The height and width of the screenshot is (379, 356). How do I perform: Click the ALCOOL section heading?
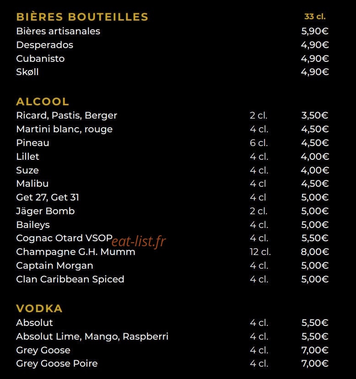click(43, 102)
